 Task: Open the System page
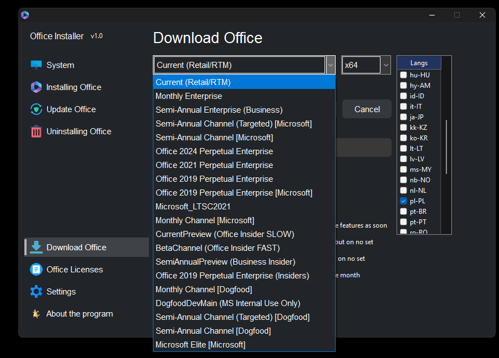(x=86, y=65)
